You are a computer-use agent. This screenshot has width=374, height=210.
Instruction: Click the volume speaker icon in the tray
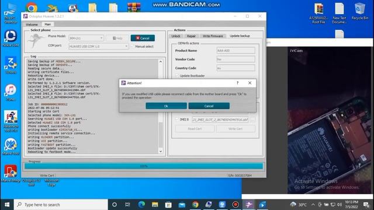(340, 205)
